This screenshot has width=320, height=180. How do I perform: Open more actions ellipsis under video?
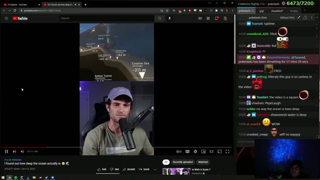pyautogui.click(x=155, y=169)
